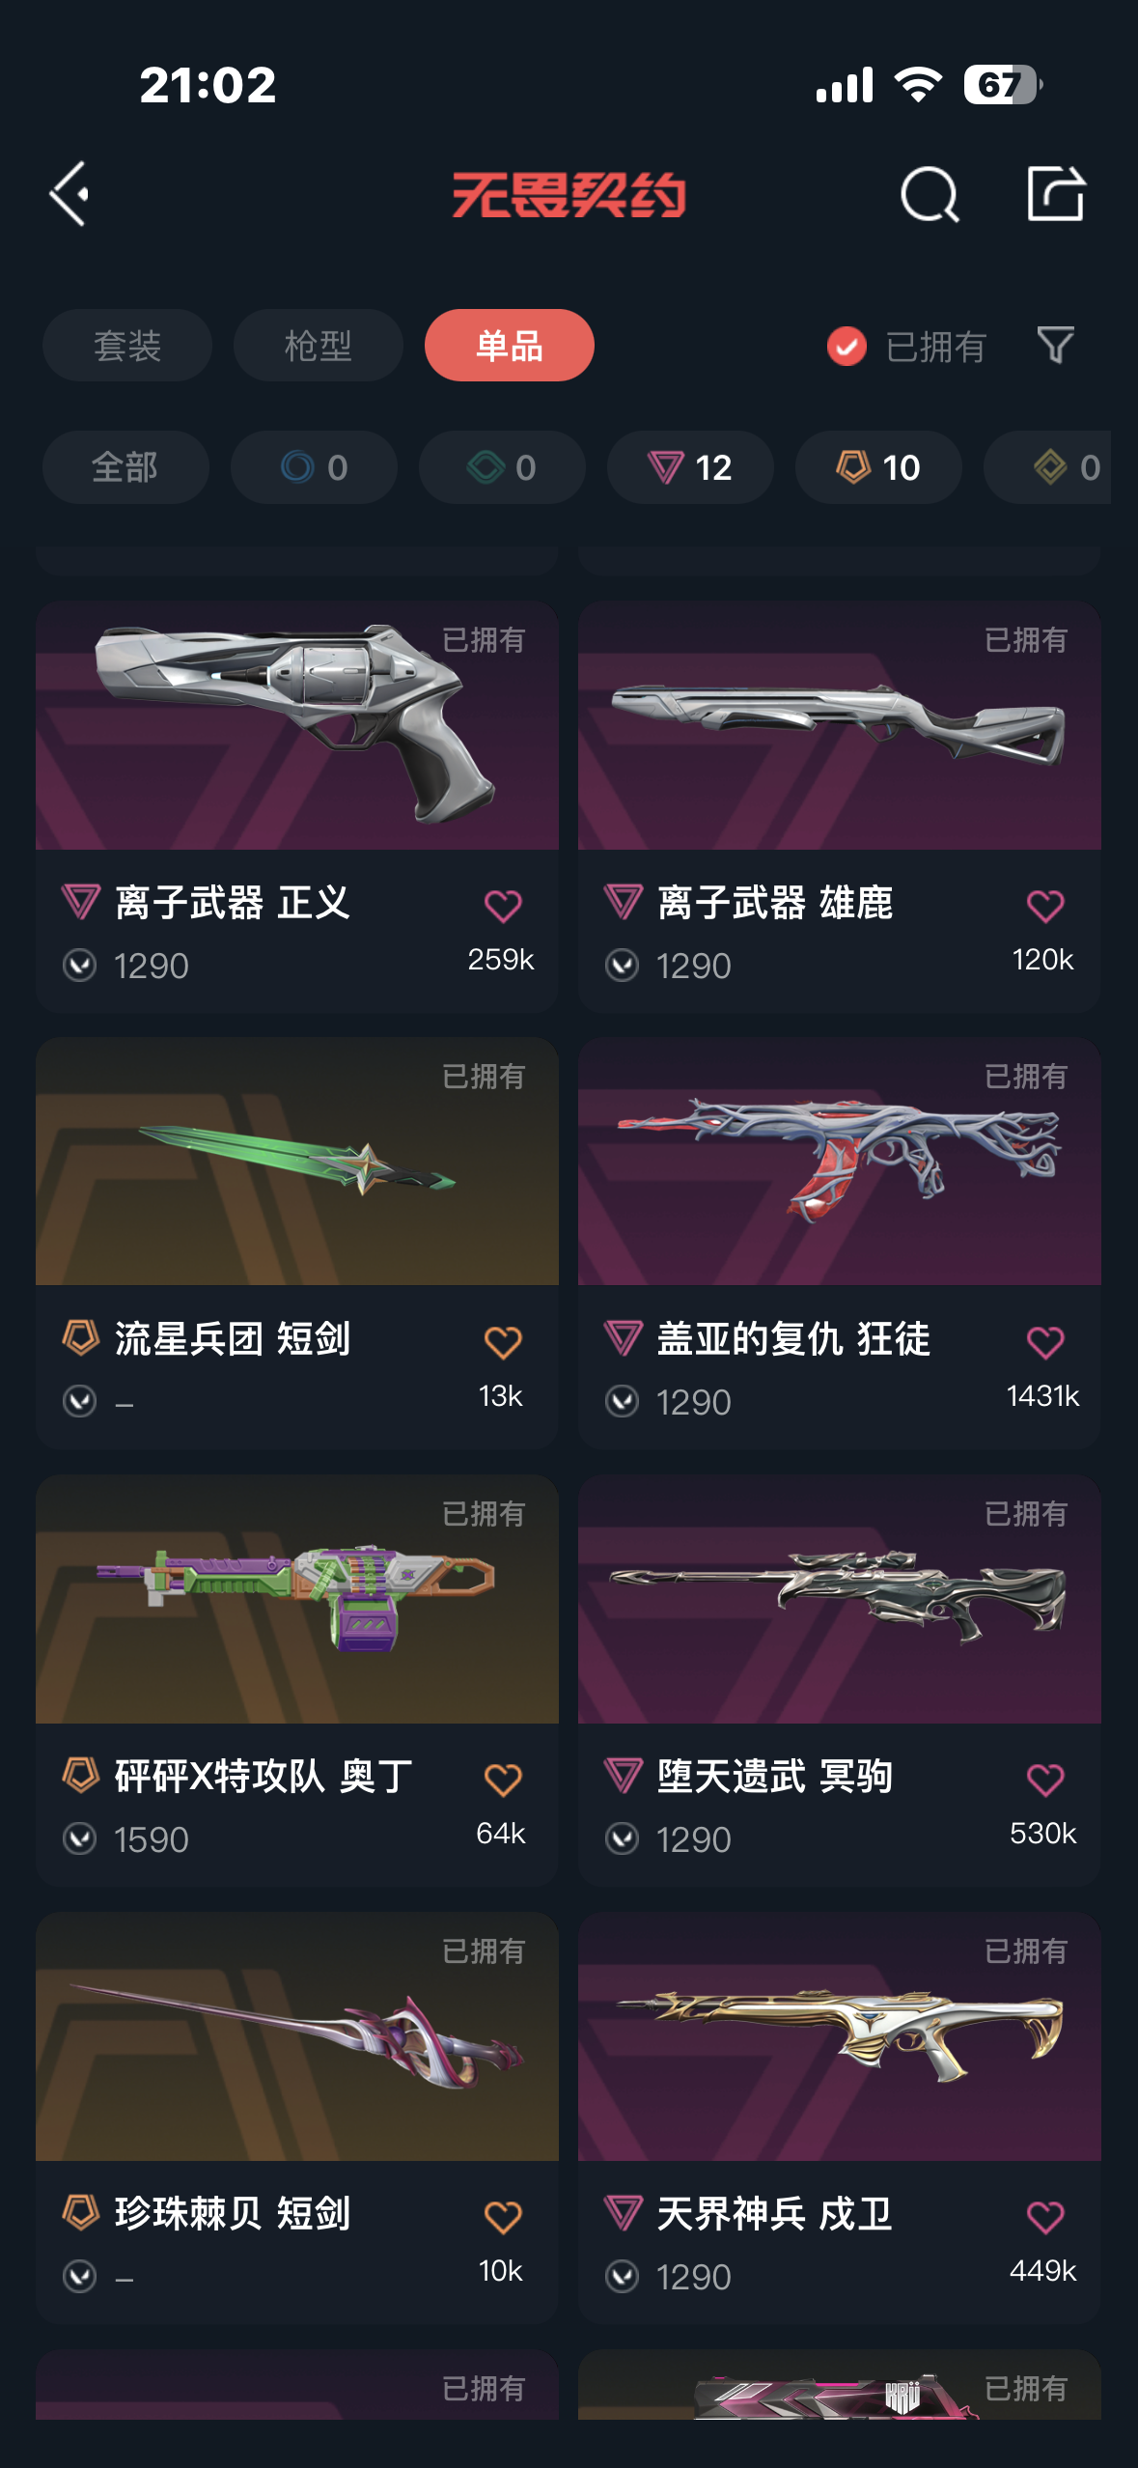
Task: Select the orange tier filter showing 10
Action: click(x=878, y=467)
